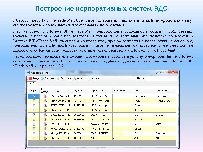Click organization cell starting "Асоціація

(101, 124)
